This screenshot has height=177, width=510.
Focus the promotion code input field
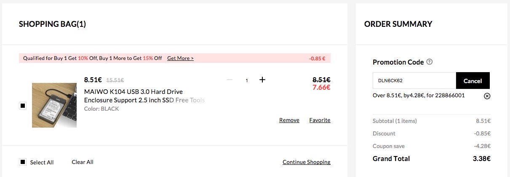[414, 81]
